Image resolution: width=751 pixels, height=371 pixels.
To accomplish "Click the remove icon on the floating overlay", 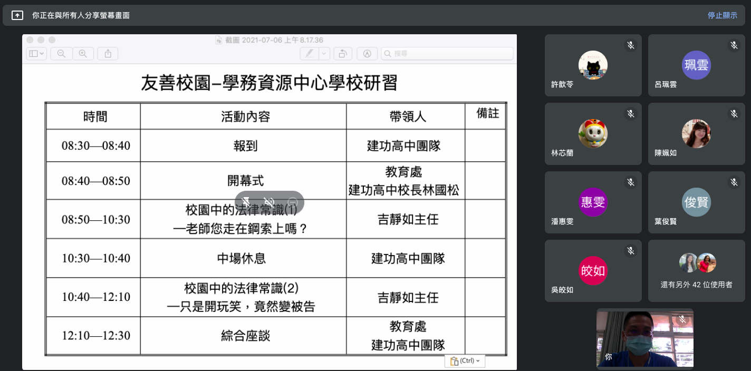I will click(293, 202).
